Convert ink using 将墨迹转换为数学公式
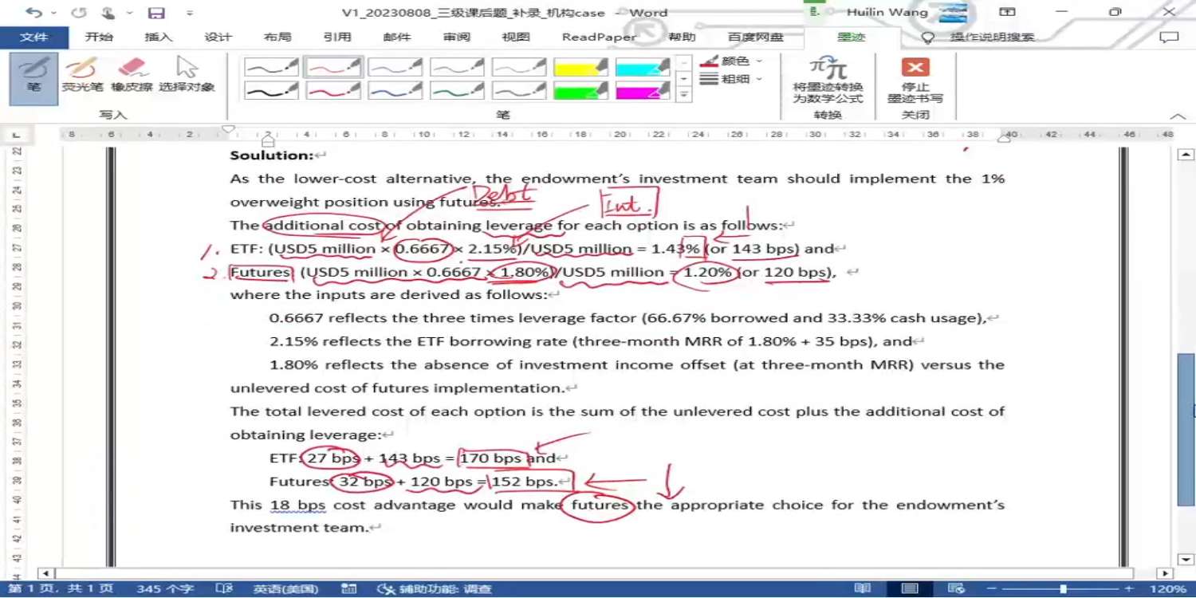1196x598 pixels. (x=828, y=80)
